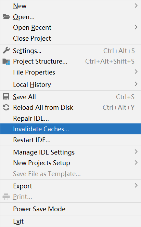
Task: Choose Restart IDE menu item
Action: pos(70,140)
